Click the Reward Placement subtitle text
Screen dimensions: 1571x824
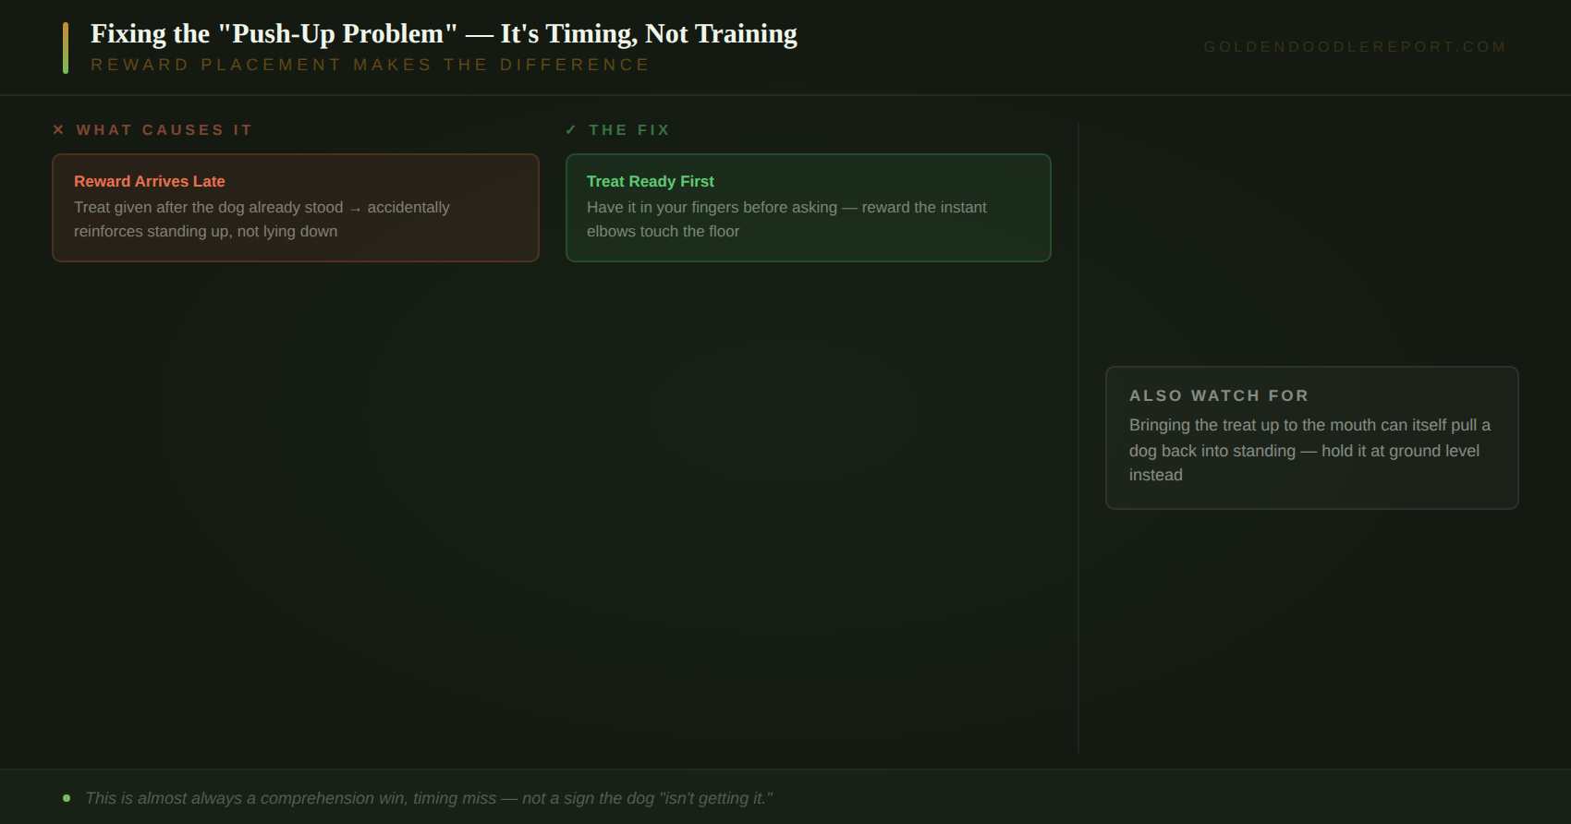[x=371, y=65]
